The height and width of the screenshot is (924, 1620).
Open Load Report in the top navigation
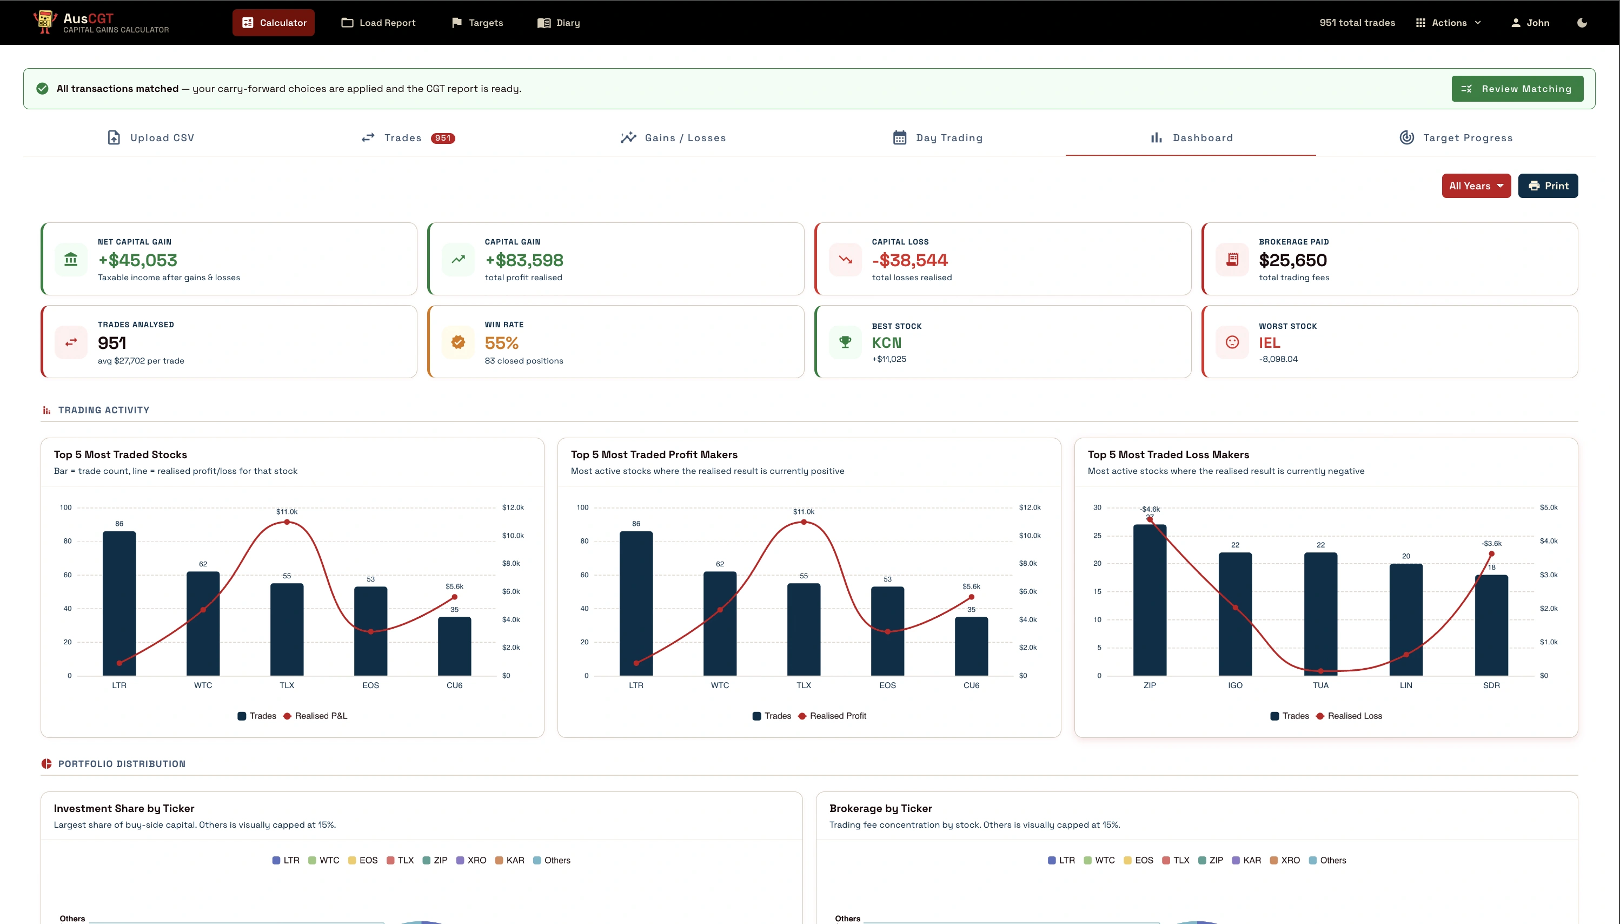(379, 23)
